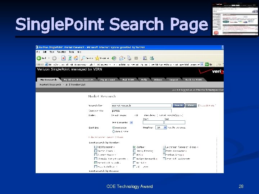Click the slide's top-right homepage thumbnail
The width and height of the screenshot is (259, 194).
235,19
